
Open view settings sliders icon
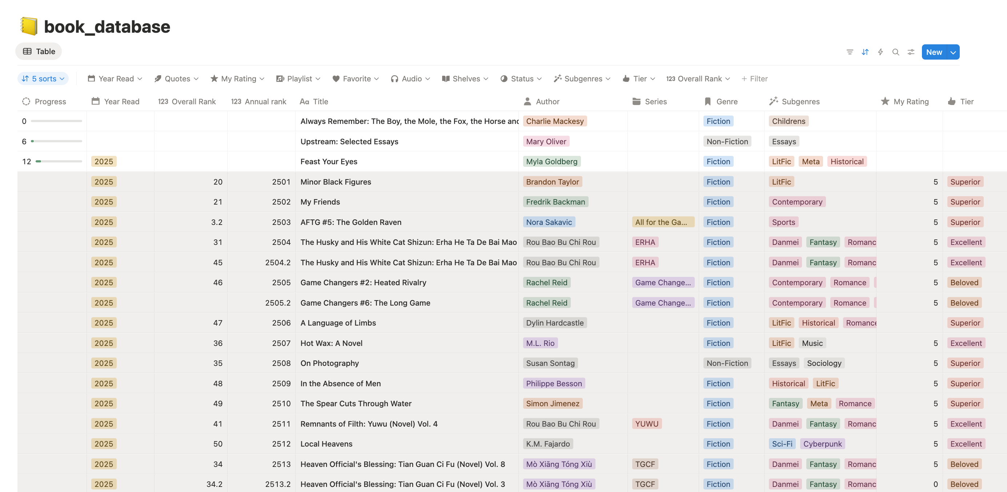pyautogui.click(x=911, y=52)
